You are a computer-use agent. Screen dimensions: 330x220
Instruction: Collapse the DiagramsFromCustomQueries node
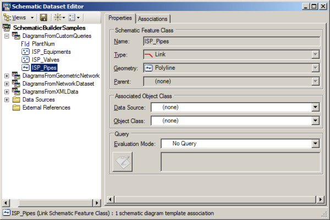(x=7, y=36)
